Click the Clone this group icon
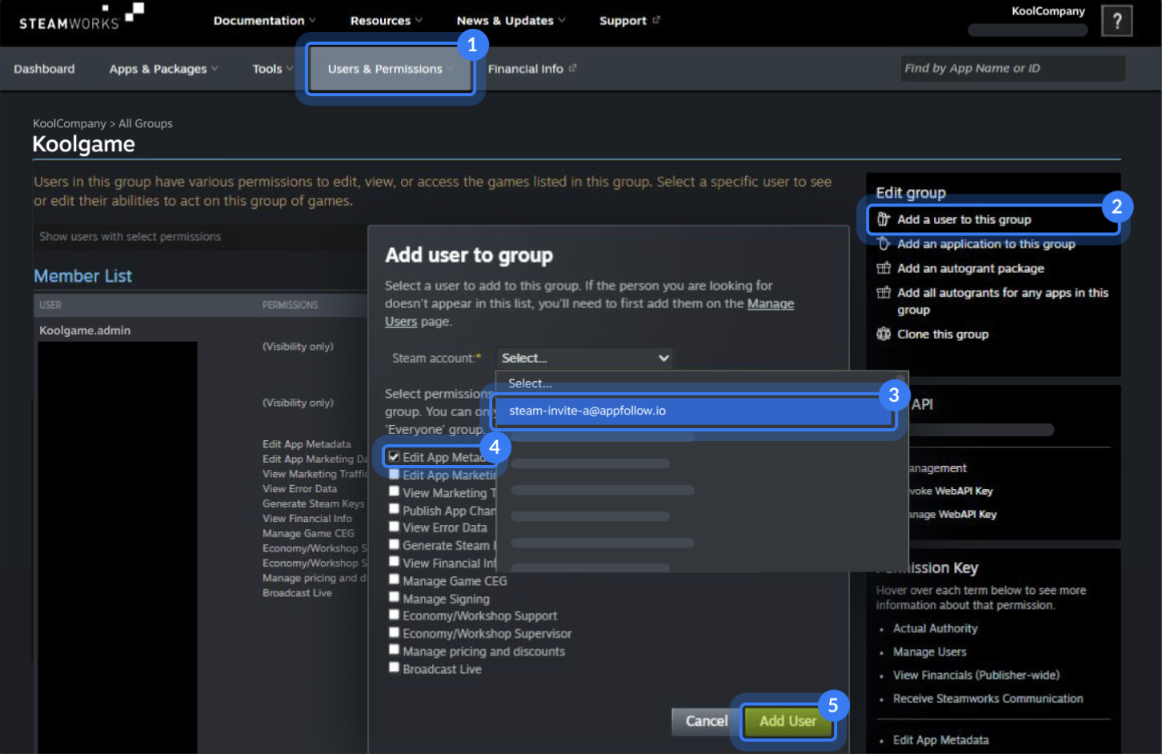This screenshot has height=754, width=1162. pyautogui.click(x=884, y=334)
